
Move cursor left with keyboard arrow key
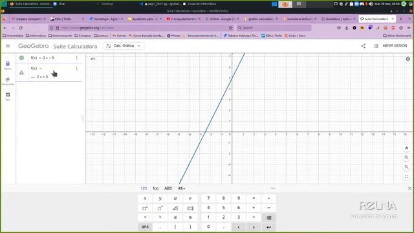click(x=239, y=227)
